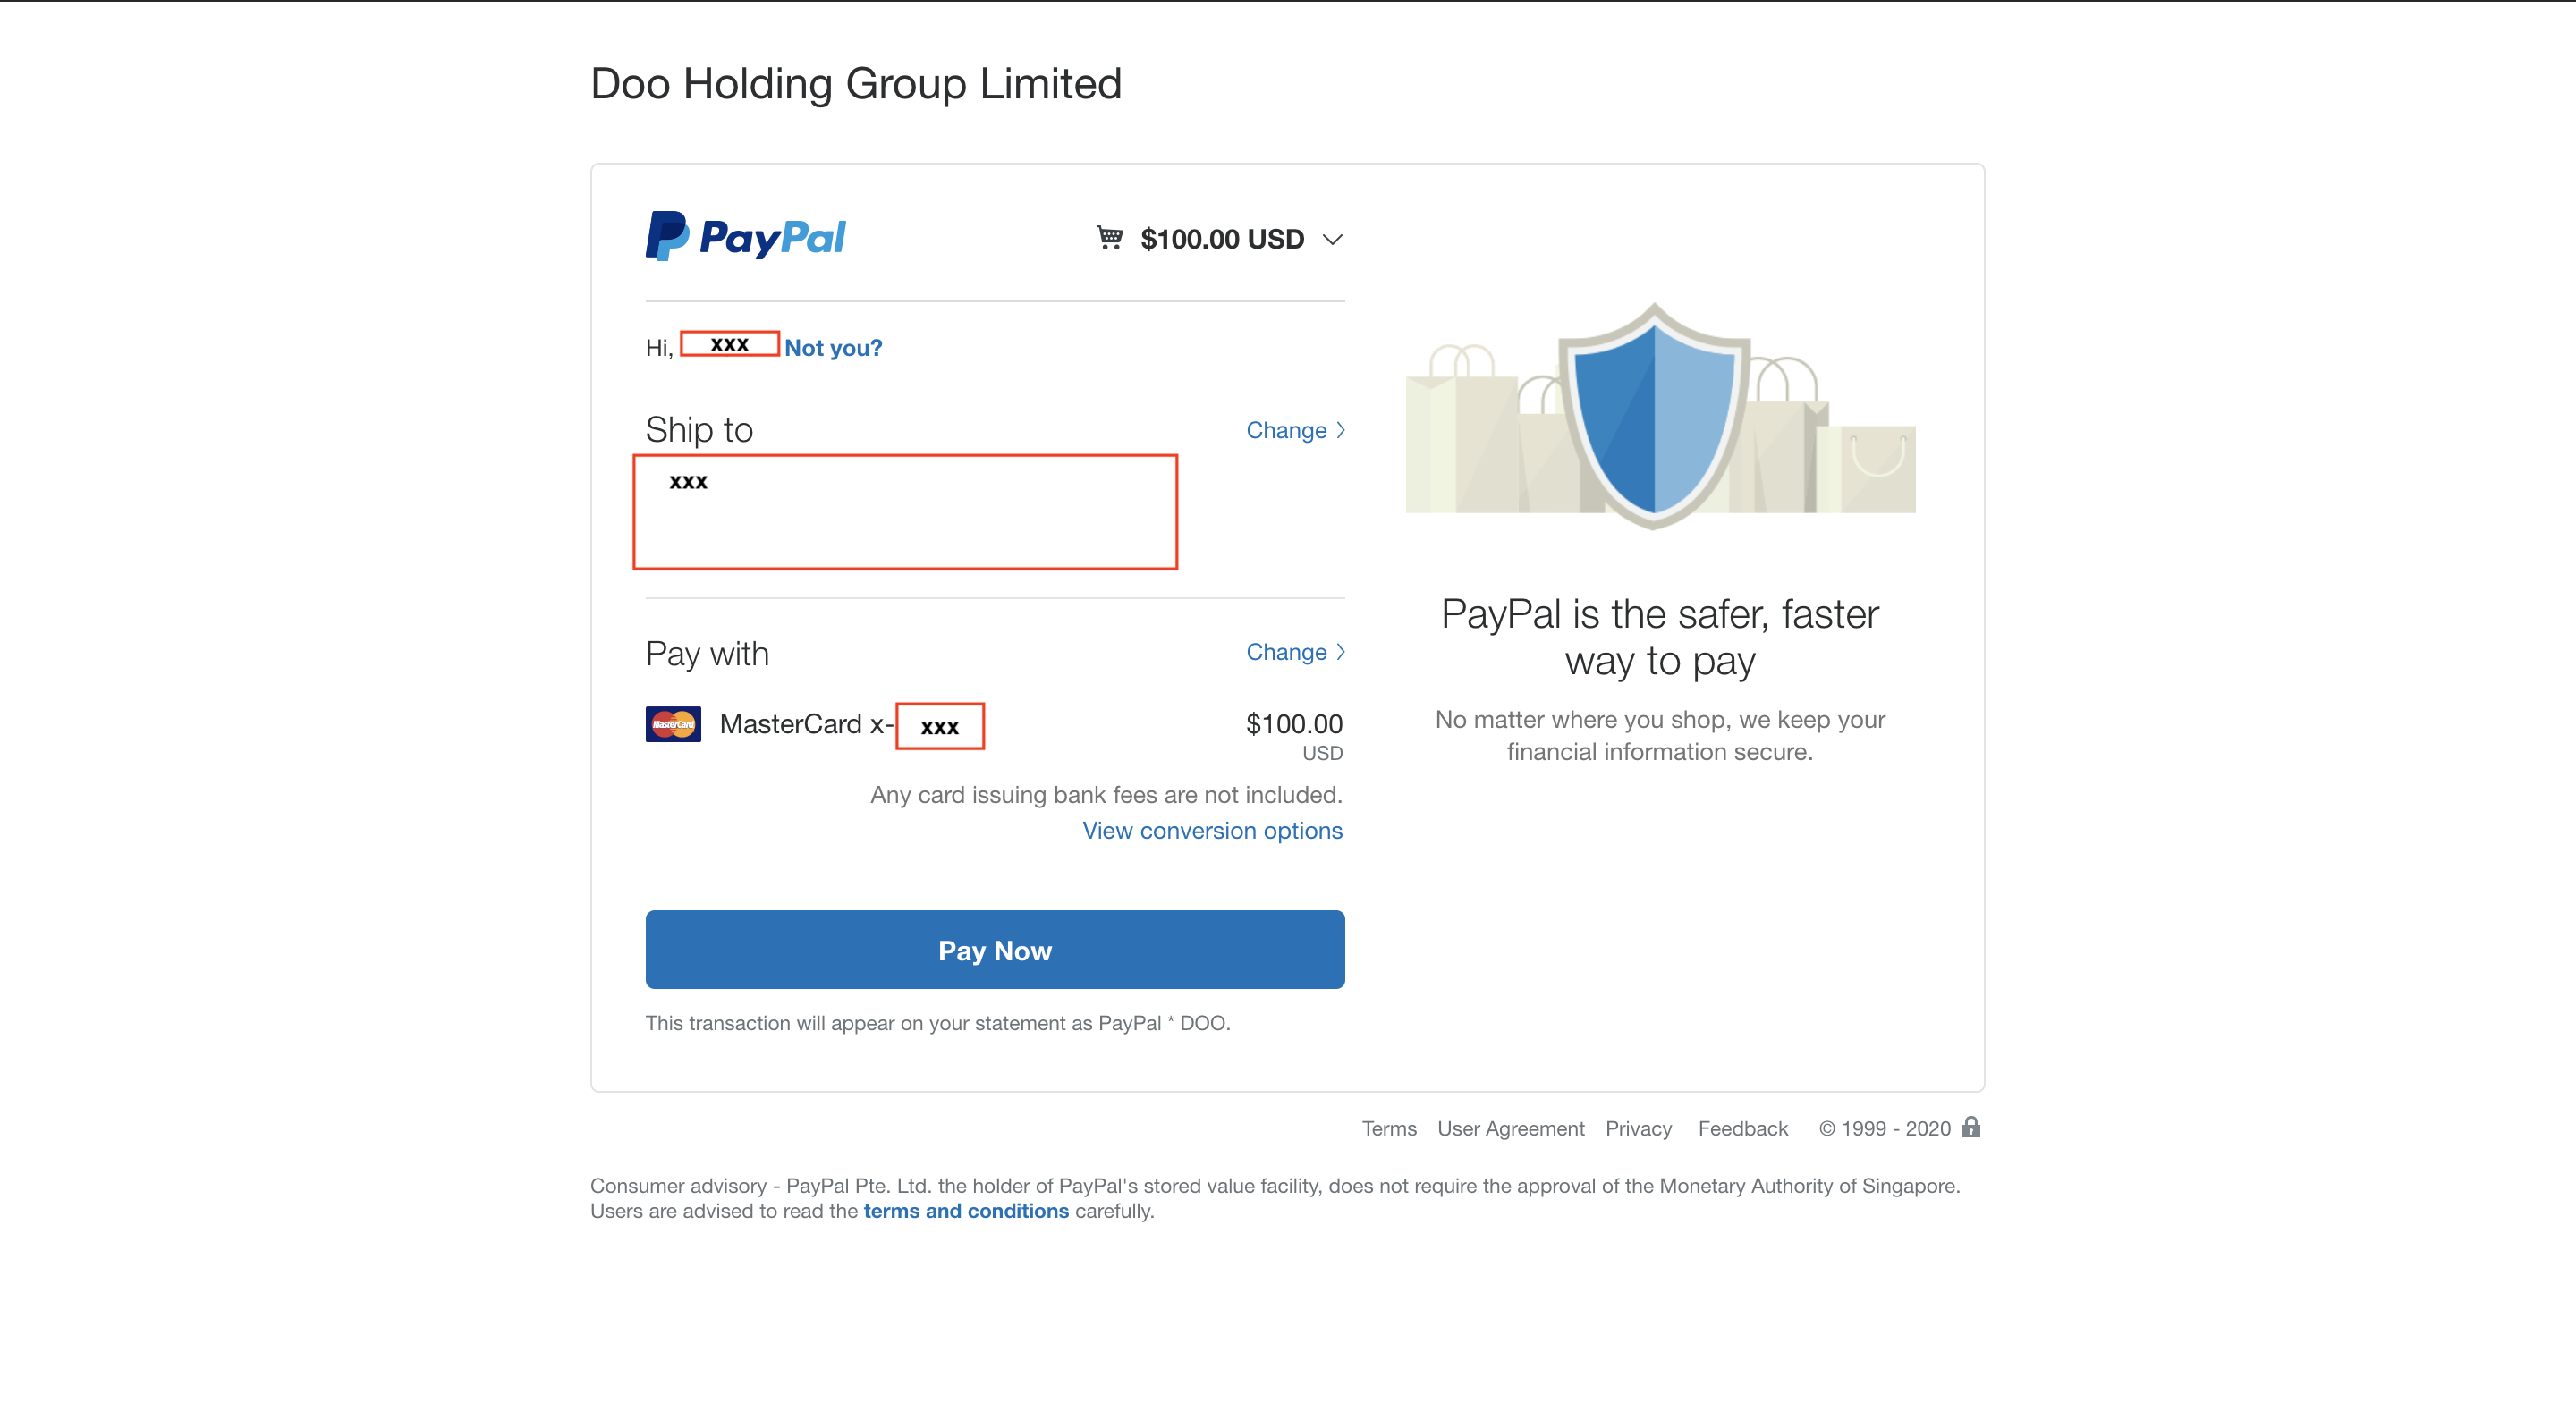Change the Pay with payment method

click(x=1294, y=652)
